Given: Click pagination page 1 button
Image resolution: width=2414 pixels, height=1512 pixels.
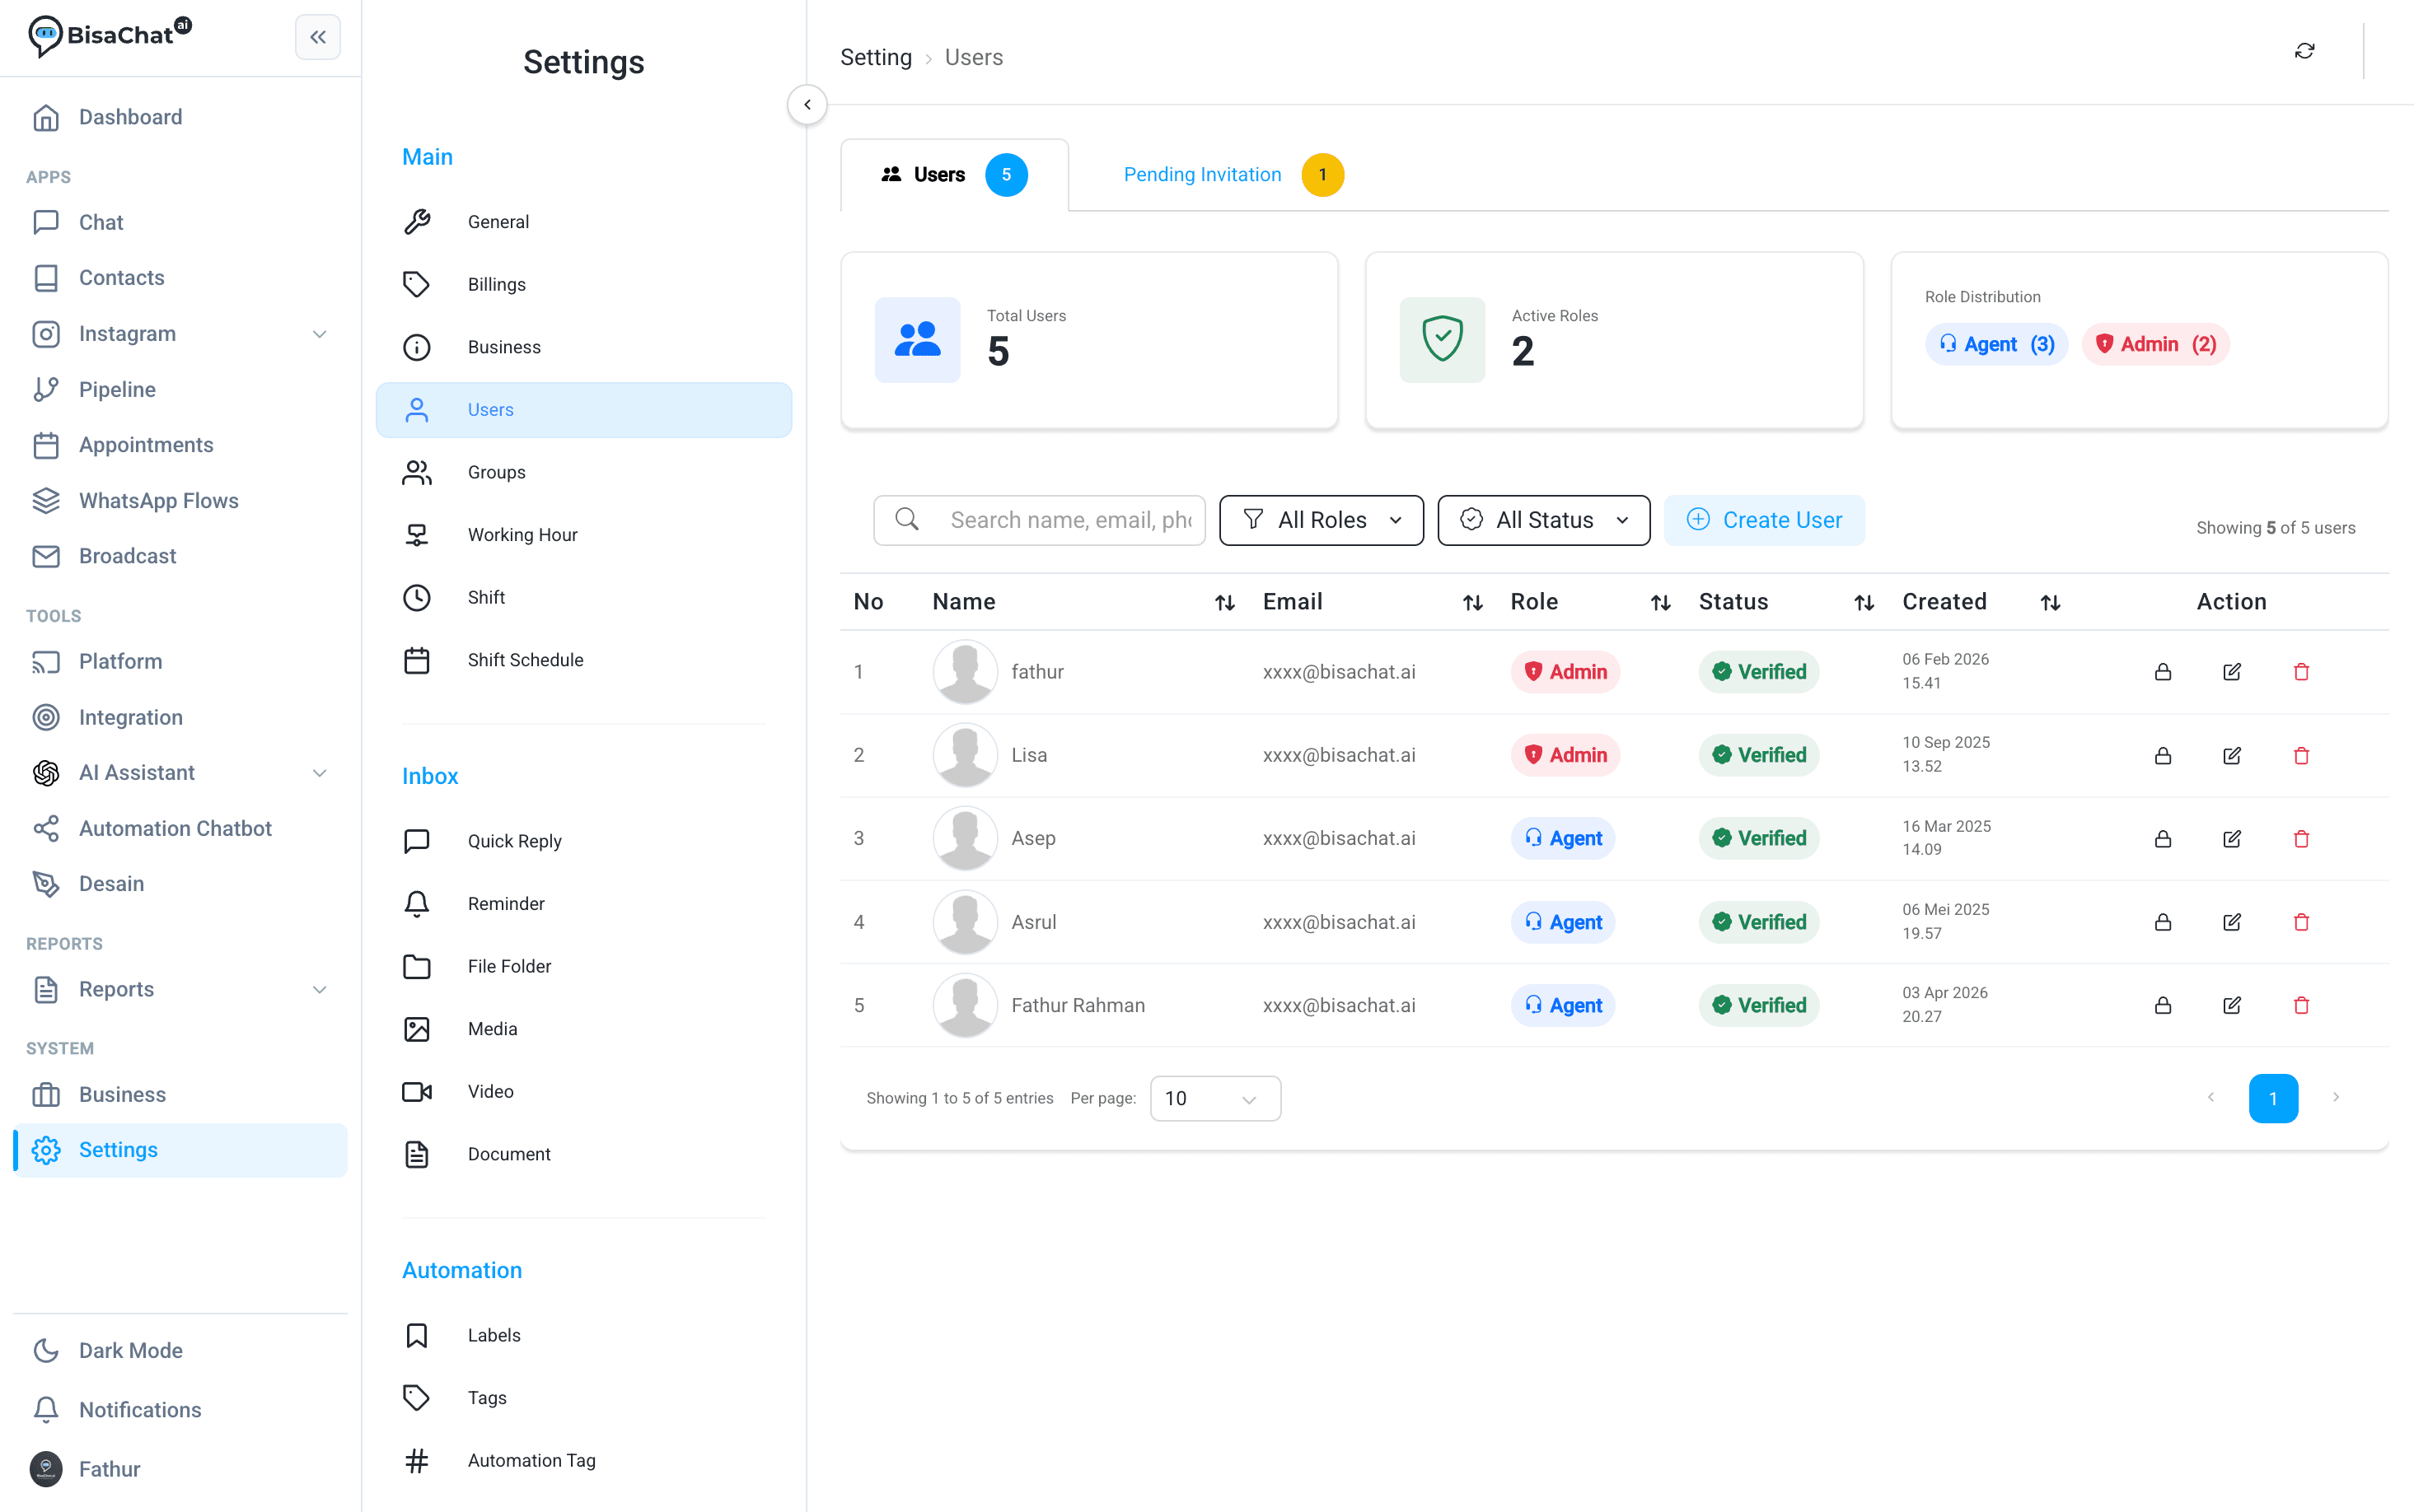Looking at the screenshot, I should 2272,1098.
